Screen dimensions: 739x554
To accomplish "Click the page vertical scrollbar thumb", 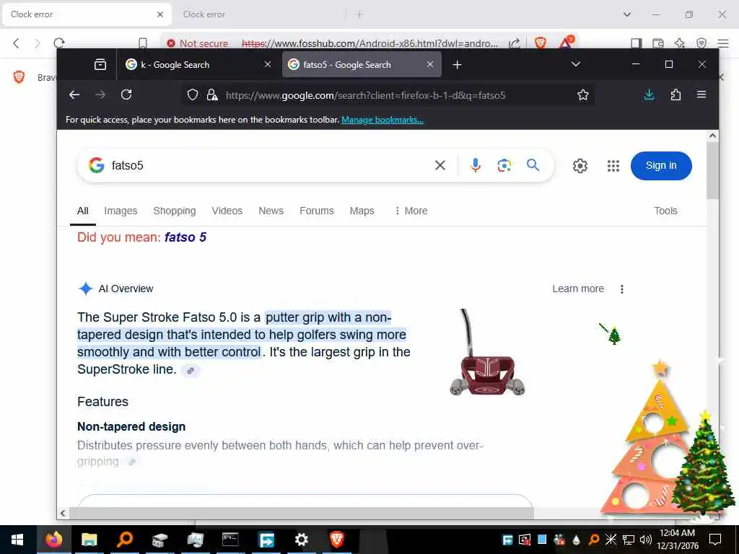I will click(712, 170).
